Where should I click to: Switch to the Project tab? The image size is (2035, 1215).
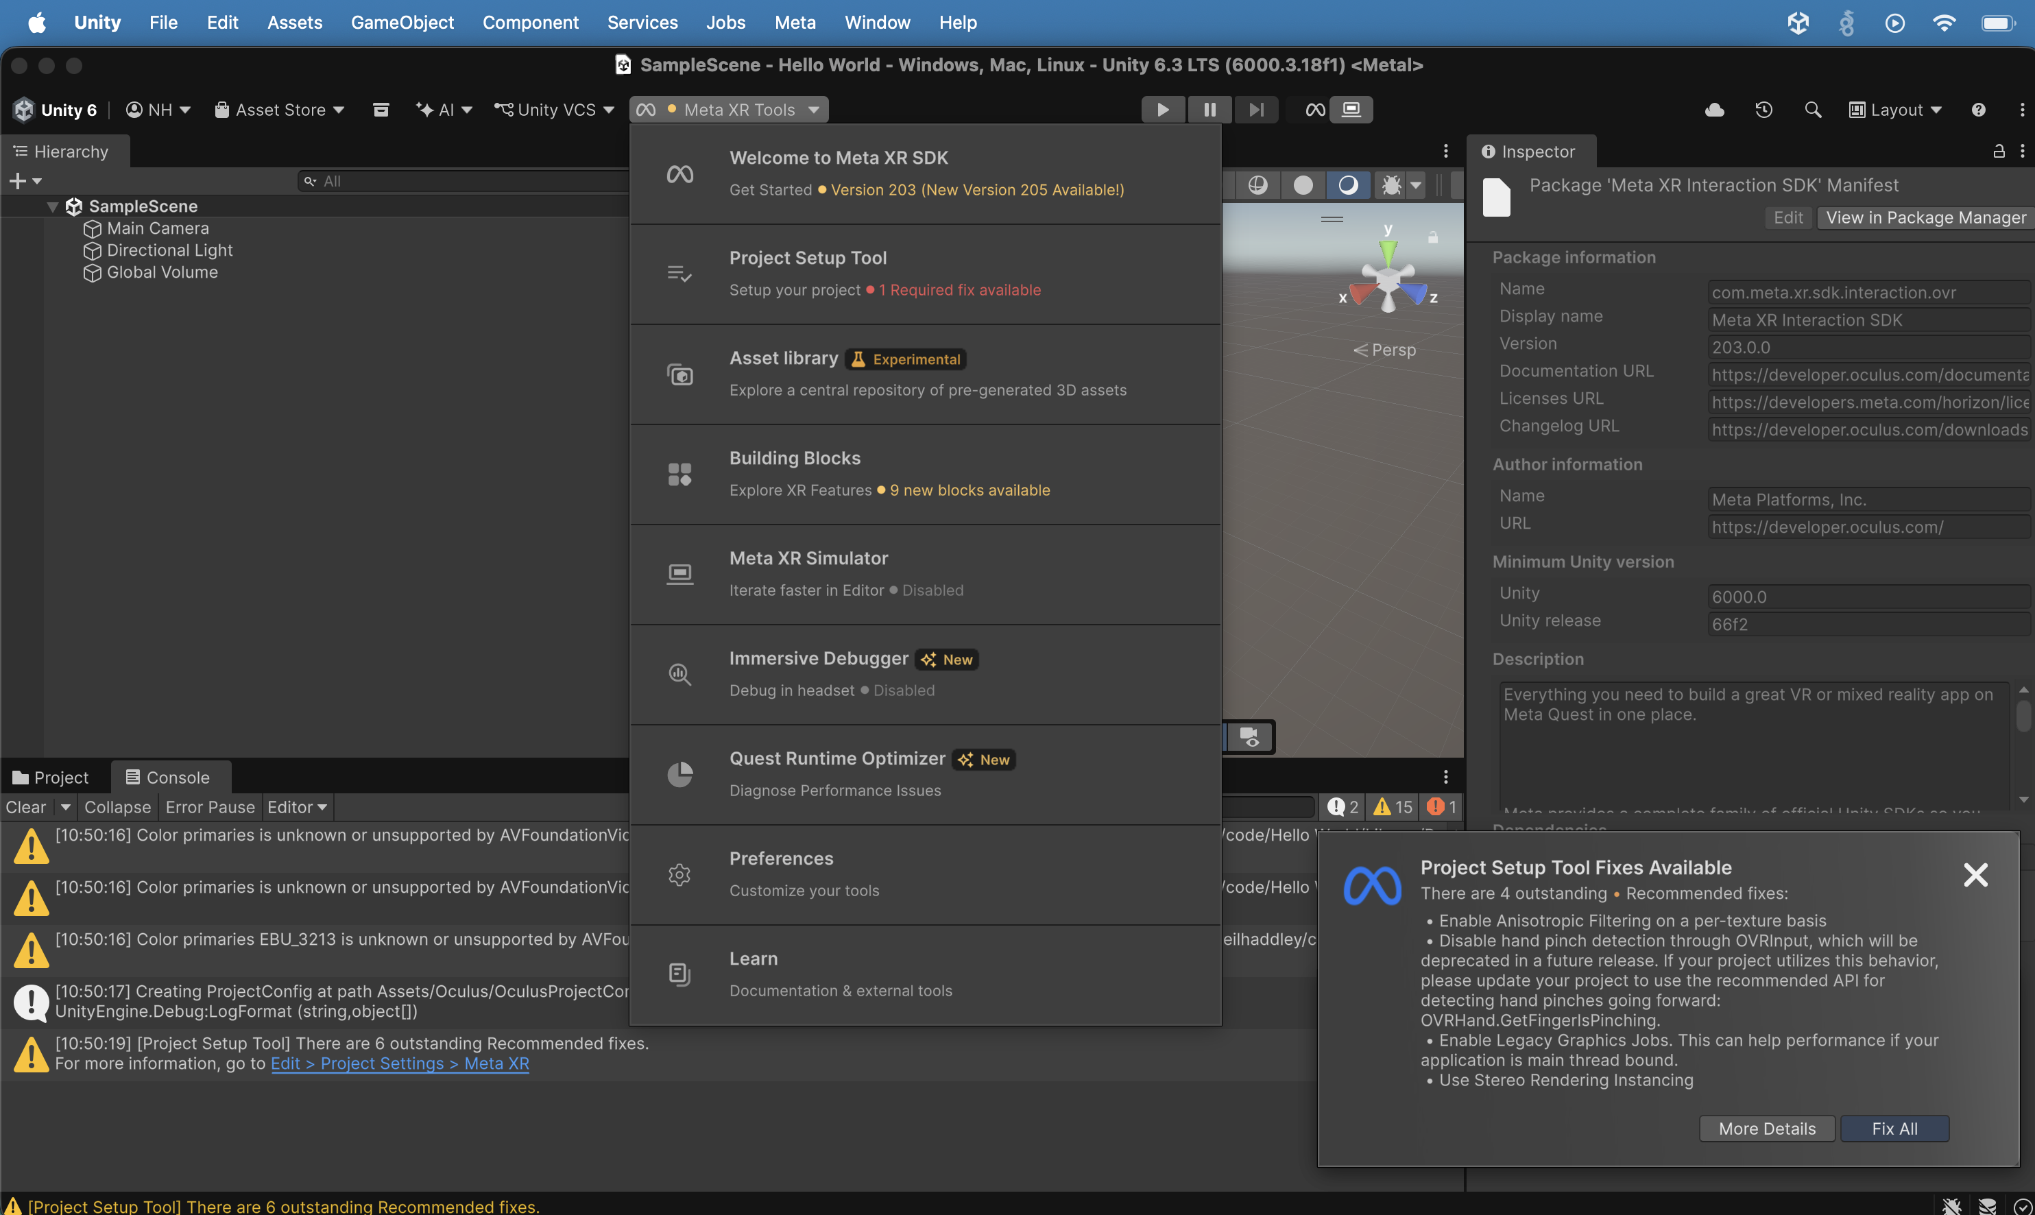click(51, 777)
